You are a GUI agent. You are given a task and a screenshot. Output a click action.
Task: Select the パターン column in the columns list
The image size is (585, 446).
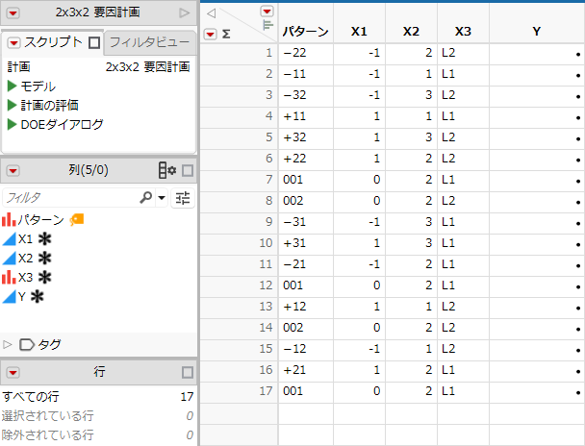point(41,220)
